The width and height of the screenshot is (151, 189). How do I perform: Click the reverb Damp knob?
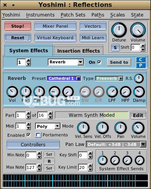(x=139, y=92)
